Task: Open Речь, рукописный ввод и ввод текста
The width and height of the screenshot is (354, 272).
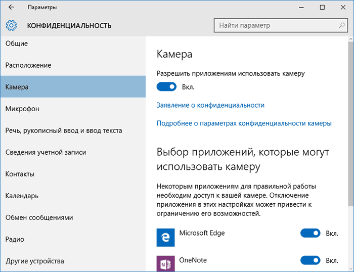Action: coord(63,130)
